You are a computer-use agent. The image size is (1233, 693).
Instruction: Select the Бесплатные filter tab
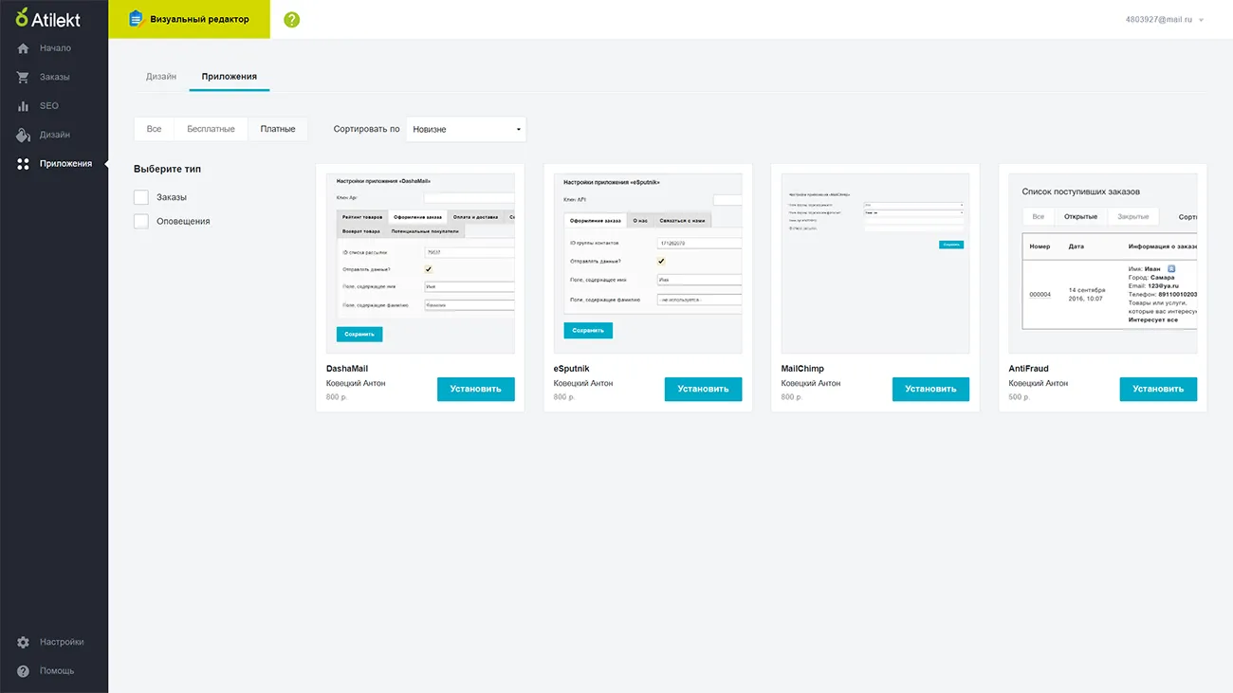(211, 129)
